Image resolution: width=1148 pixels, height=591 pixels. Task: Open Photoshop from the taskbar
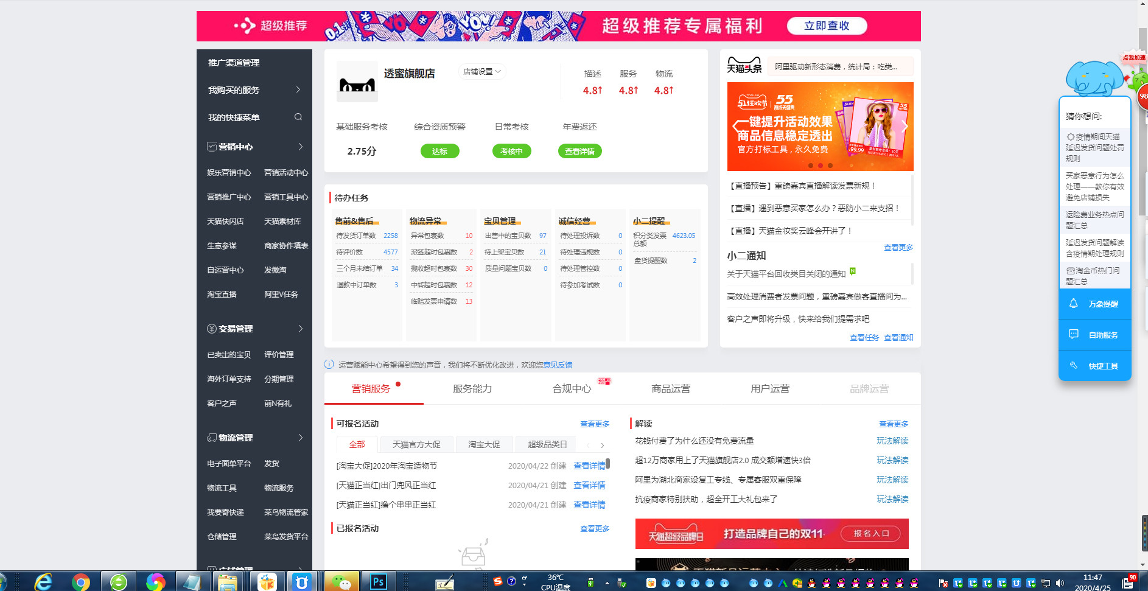click(x=378, y=582)
